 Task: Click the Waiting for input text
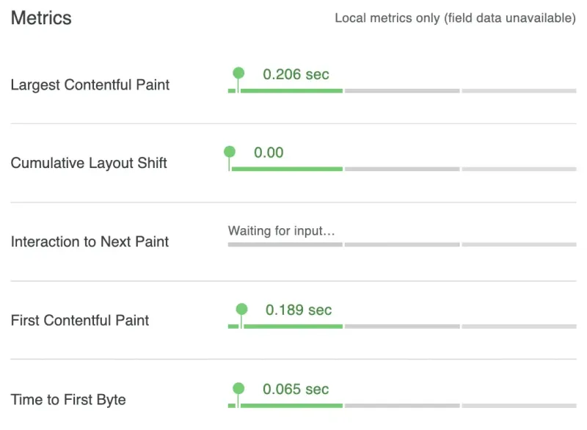tap(281, 230)
